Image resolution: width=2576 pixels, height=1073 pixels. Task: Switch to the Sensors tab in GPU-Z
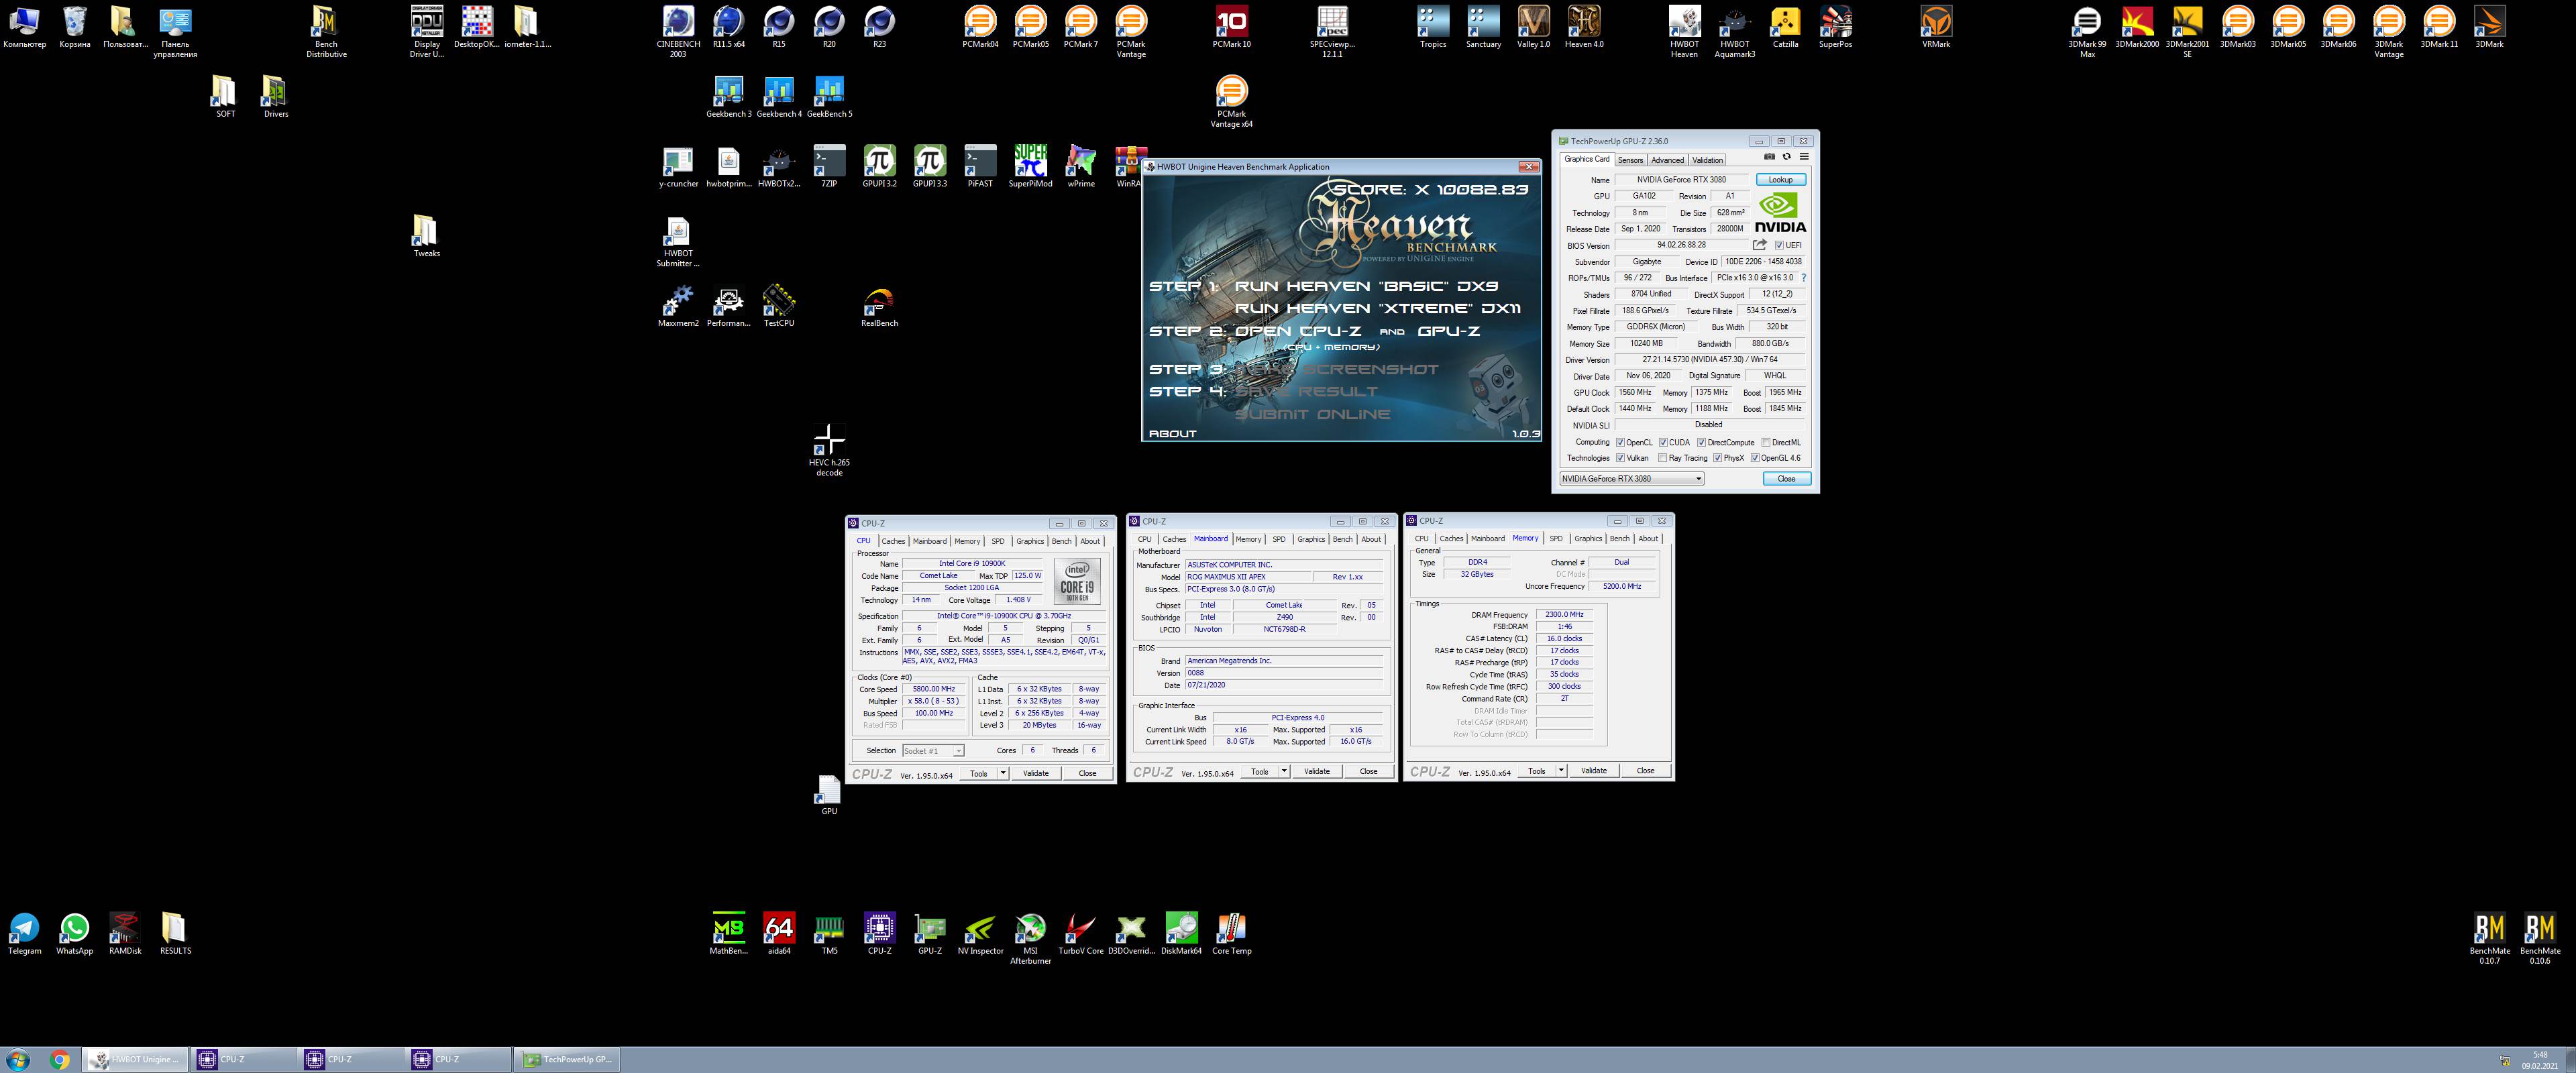(x=1630, y=160)
